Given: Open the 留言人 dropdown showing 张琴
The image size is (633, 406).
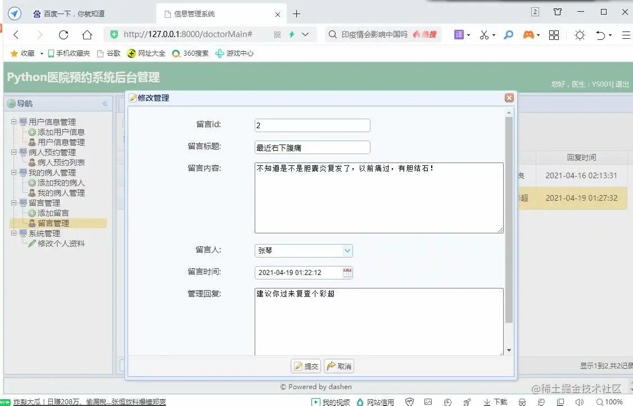Looking at the screenshot, I should point(304,250).
